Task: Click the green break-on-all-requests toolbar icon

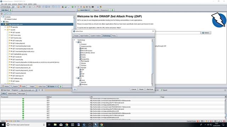Action: (x=72, y=7)
